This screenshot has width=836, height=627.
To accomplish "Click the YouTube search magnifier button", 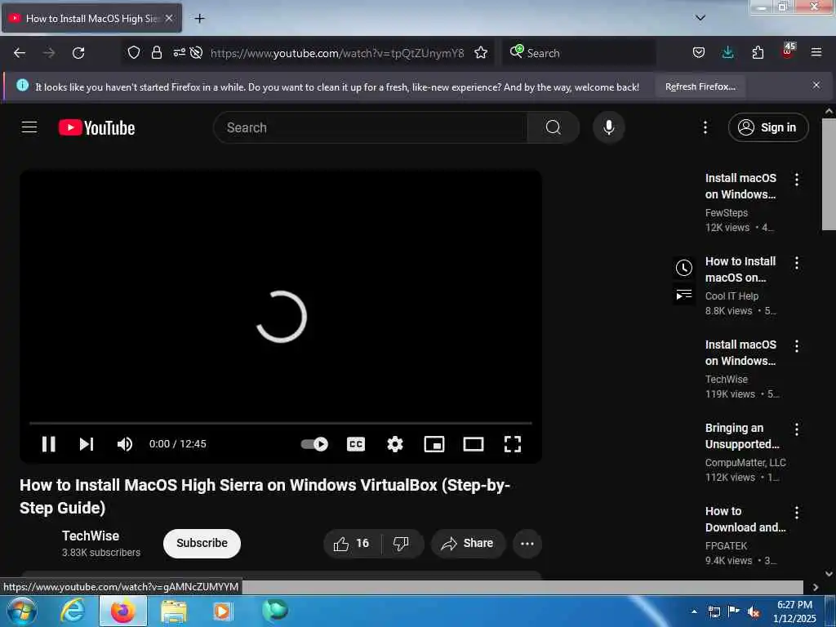I will point(553,127).
